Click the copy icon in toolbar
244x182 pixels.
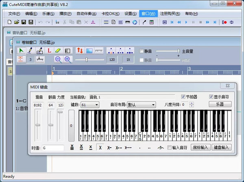click(x=72, y=22)
